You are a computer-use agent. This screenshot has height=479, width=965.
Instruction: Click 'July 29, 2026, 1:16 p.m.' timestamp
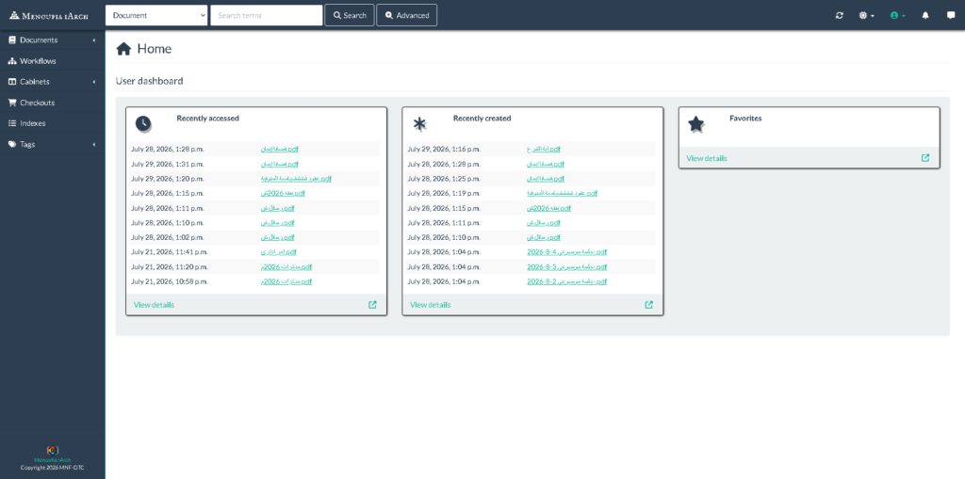[x=444, y=150]
